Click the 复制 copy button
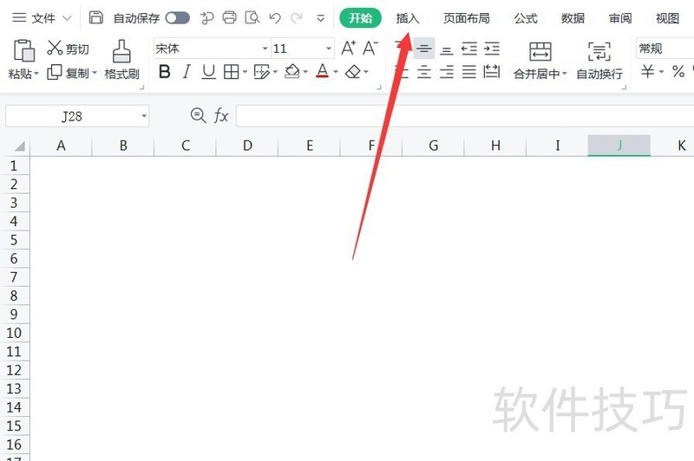694x461 pixels. 69,73
